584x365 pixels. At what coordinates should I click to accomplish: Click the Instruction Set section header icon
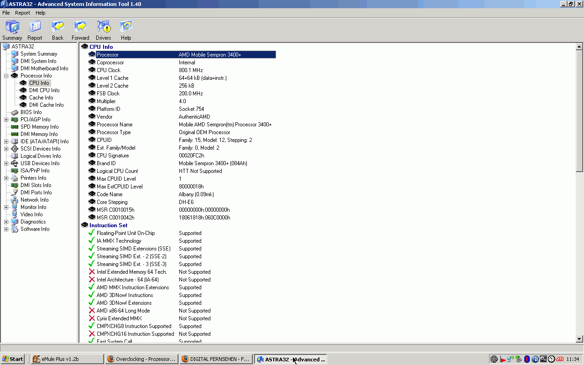(84, 225)
